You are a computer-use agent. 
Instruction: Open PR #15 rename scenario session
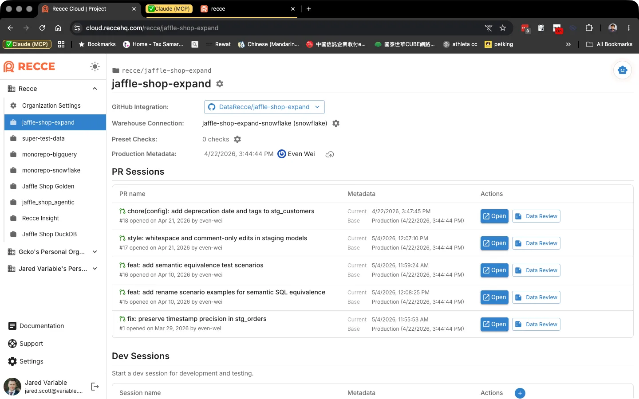(x=494, y=297)
